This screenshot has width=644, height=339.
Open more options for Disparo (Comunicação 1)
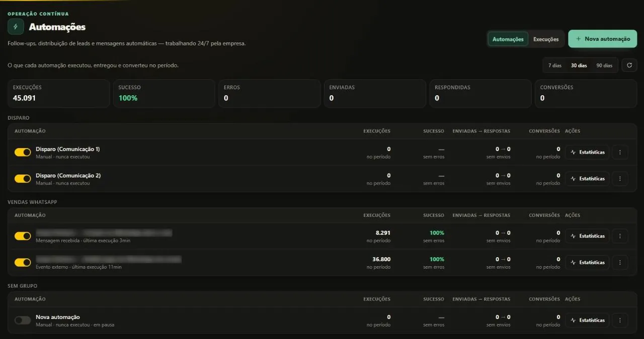(620, 152)
